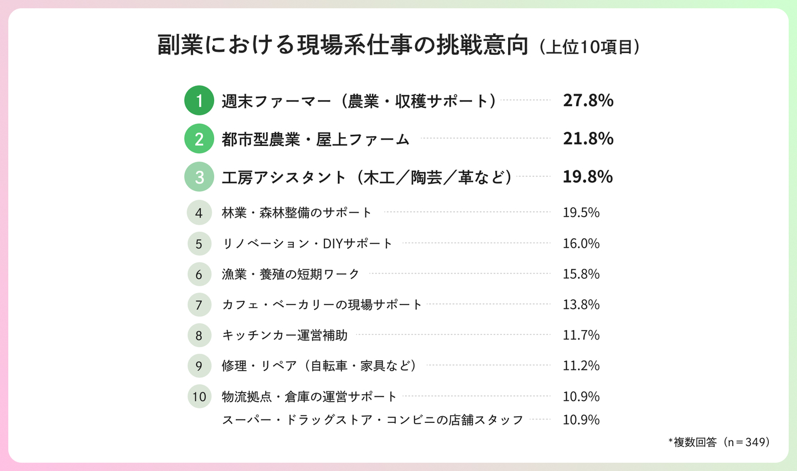
Task: Click the rank 10 circle badge
Action: tap(199, 396)
